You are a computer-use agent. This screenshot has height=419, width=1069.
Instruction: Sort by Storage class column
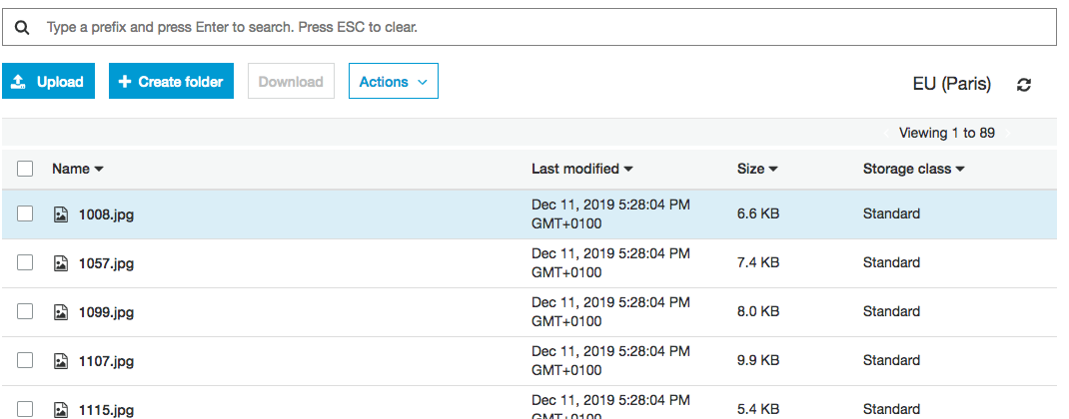click(913, 170)
